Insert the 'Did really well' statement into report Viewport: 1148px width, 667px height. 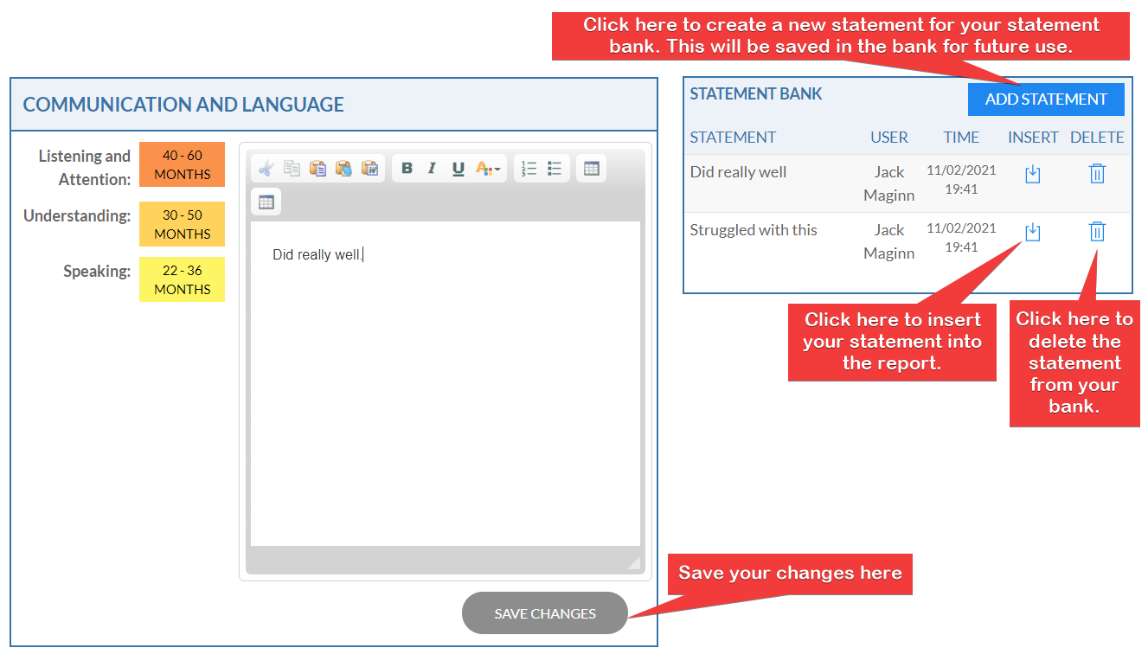1033,175
